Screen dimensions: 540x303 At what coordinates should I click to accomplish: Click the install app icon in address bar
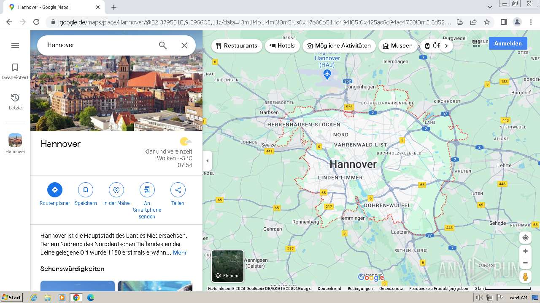[460, 22]
